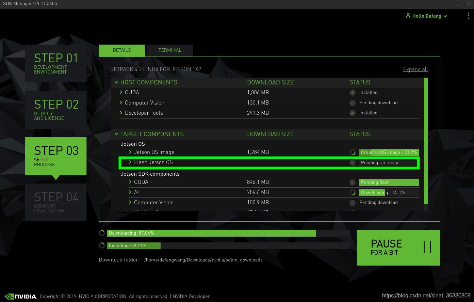Image resolution: width=474 pixels, height=302 pixels.
Task: Click the 130.1 MB download size value
Action: click(x=258, y=103)
